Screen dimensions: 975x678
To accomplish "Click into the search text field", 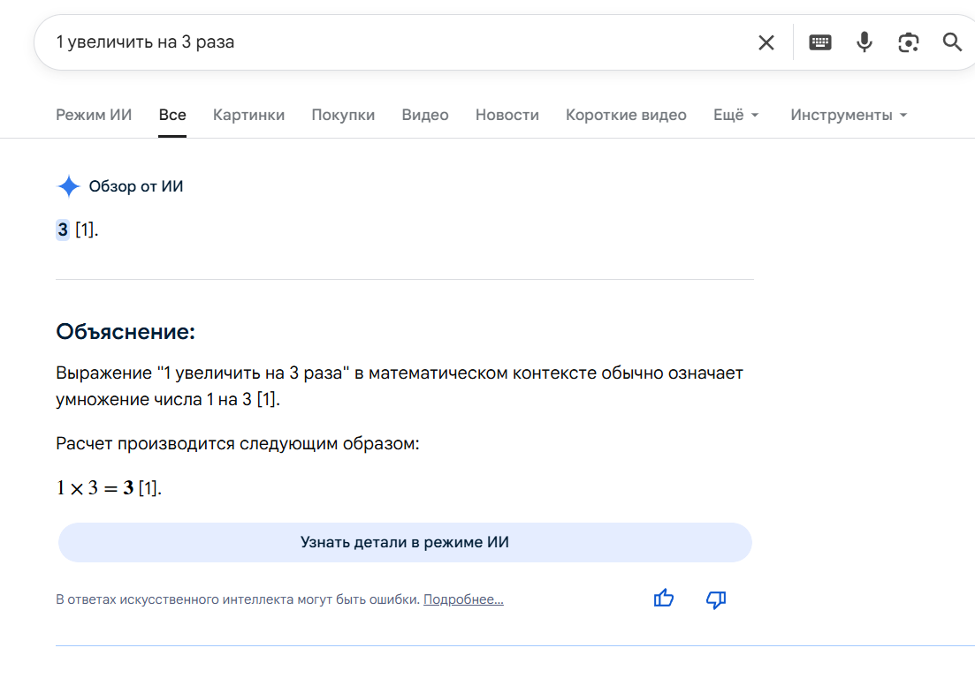I will tap(398, 42).
